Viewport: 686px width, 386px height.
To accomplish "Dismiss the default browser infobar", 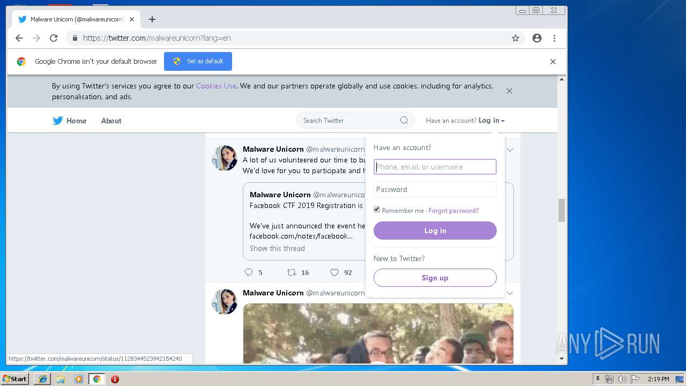I will pos(553,62).
